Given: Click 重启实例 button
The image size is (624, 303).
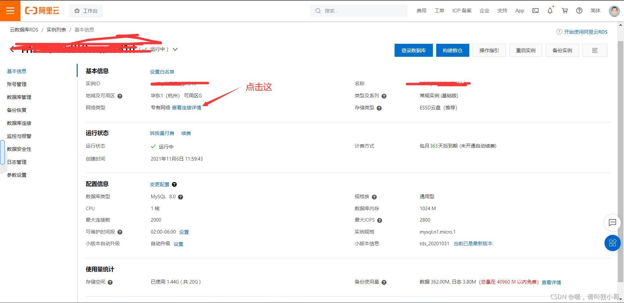Looking at the screenshot, I should (526, 50).
